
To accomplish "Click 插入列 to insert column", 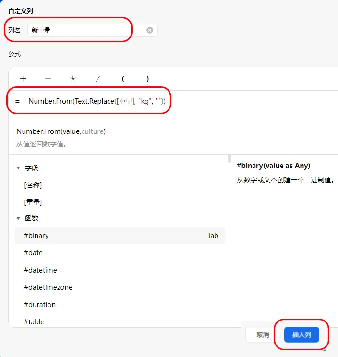I will (x=302, y=335).
